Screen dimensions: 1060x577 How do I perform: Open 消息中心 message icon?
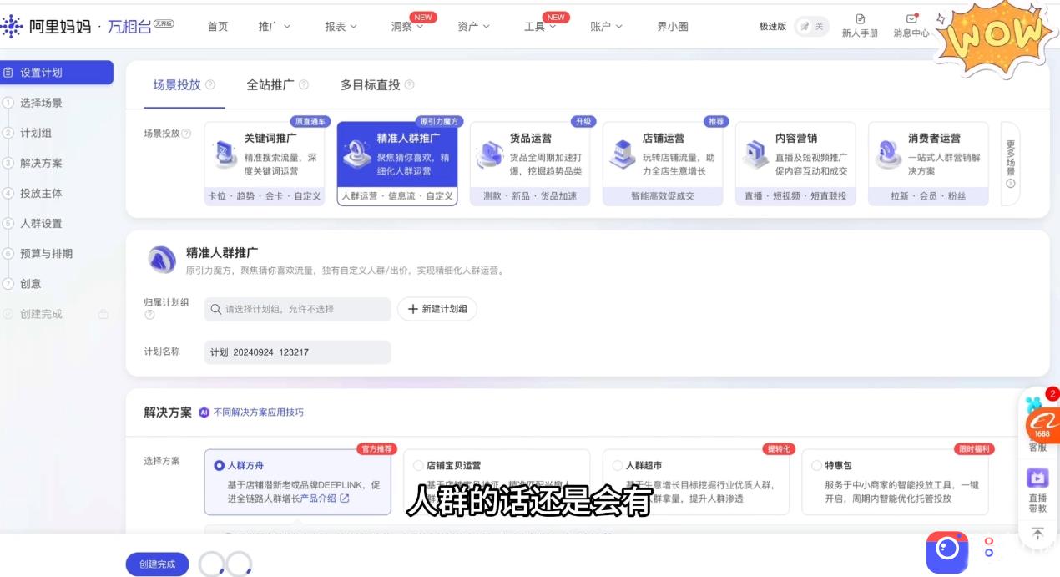[911, 18]
